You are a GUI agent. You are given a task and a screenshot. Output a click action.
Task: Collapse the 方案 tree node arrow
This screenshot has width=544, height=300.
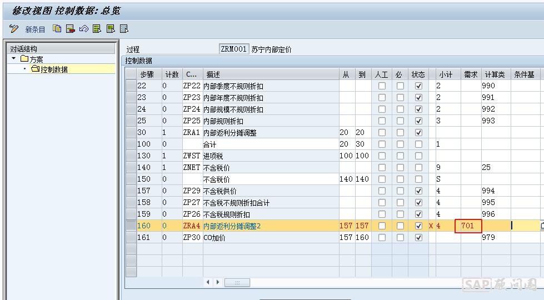tap(13, 59)
